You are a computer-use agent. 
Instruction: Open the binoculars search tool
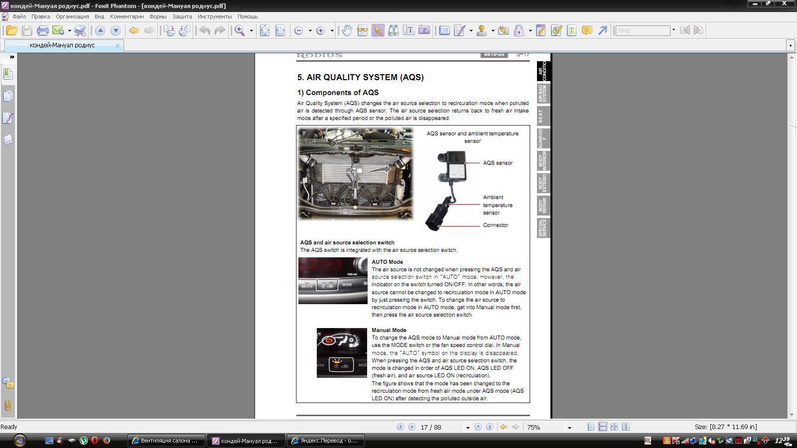tap(393, 30)
